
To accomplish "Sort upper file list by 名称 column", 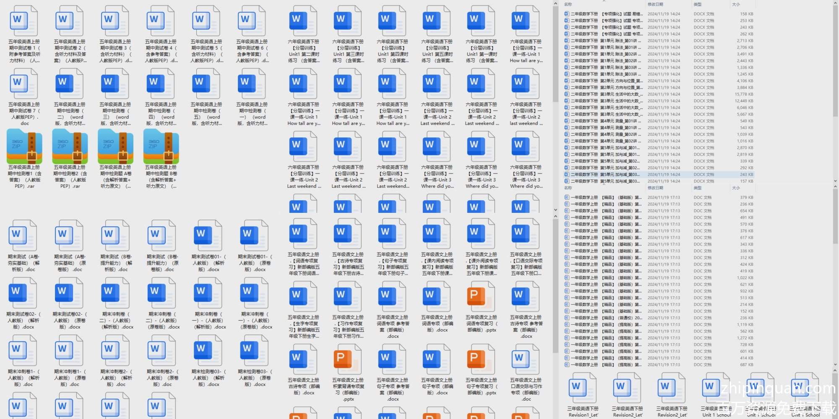I will click(568, 4).
